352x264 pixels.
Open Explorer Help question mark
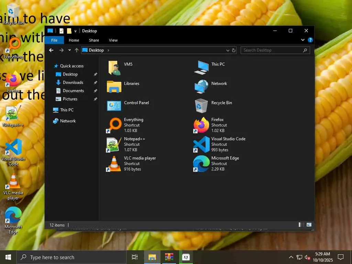pos(310,40)
